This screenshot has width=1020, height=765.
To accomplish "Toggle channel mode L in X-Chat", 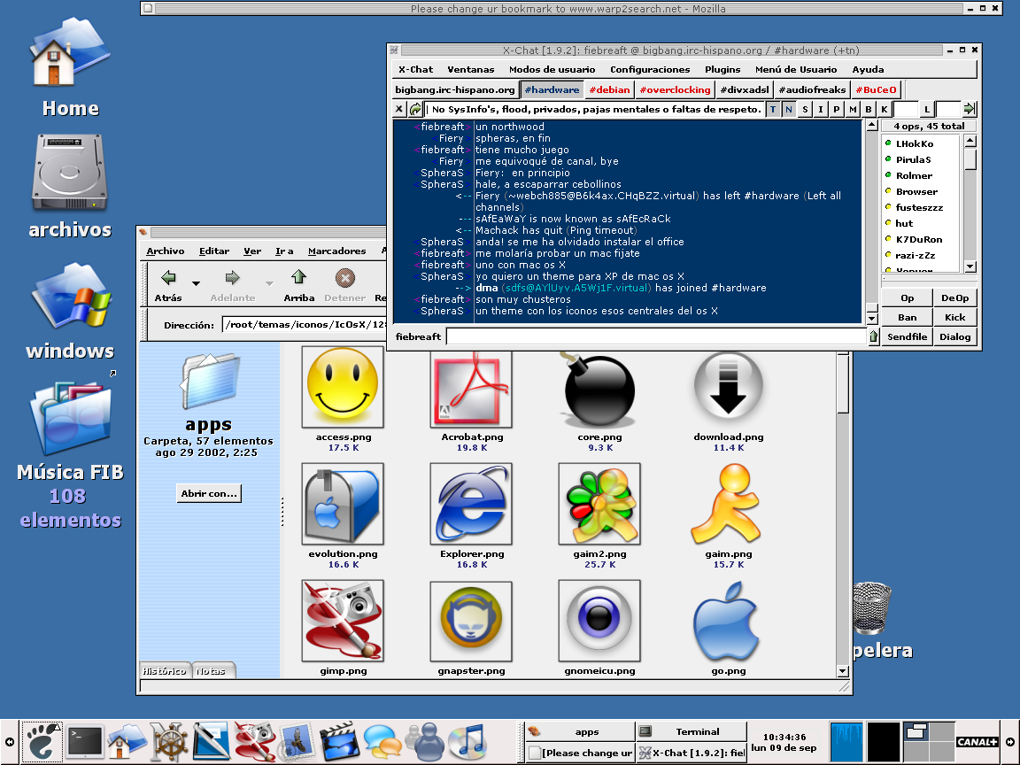I will coord(927,109).
